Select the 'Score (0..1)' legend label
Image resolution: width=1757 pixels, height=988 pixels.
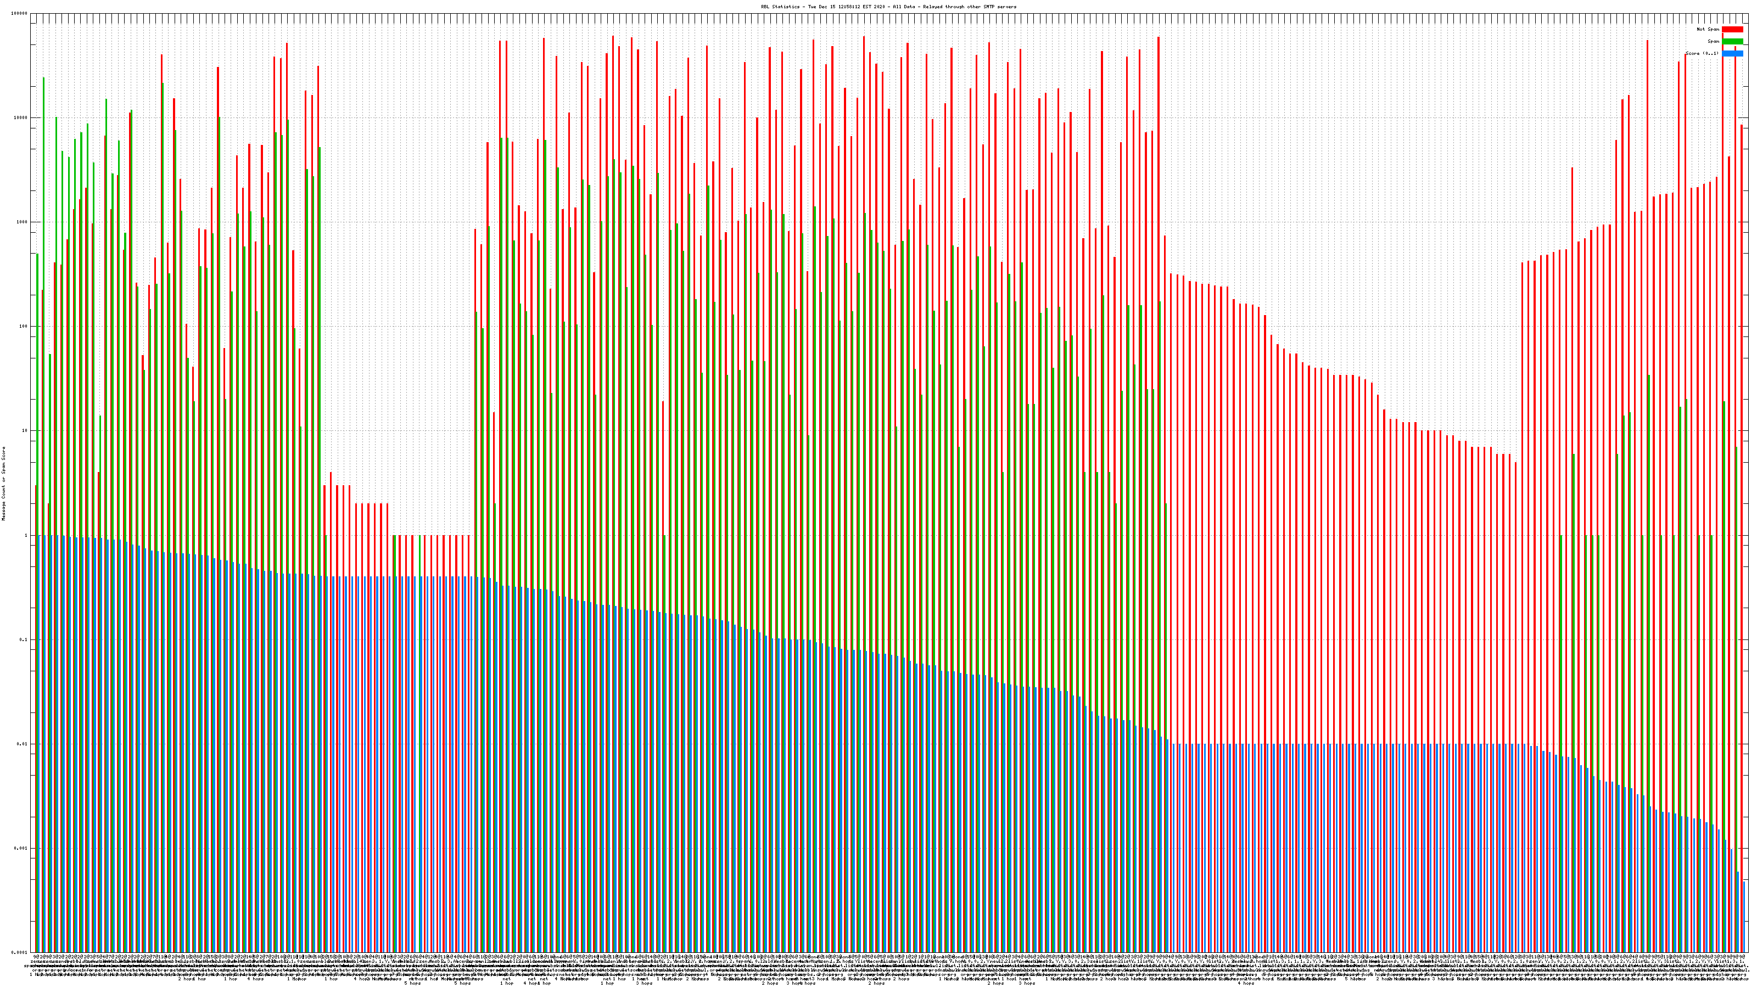(x=1702, y=54)
